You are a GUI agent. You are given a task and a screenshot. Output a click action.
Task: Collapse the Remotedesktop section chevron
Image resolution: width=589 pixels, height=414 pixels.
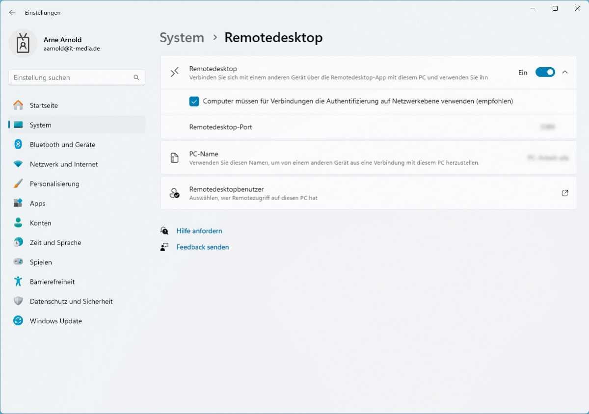pos(565,72)
